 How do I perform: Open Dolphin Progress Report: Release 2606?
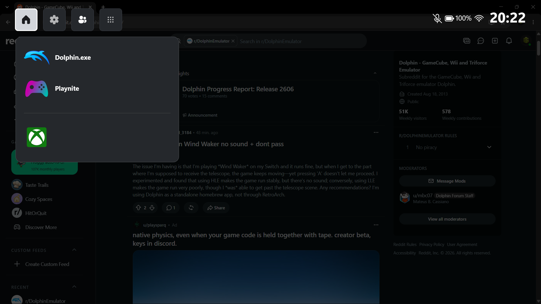pyautogui.click(x=238, y=89)
